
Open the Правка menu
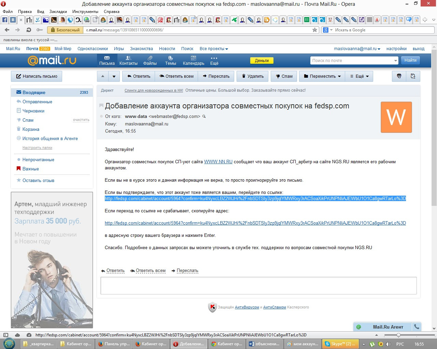point(25,11)
